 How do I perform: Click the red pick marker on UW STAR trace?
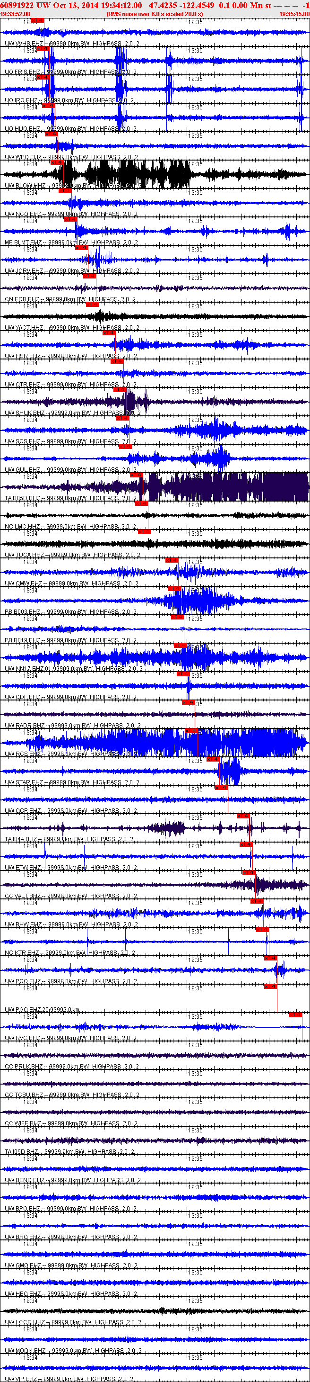213,759
